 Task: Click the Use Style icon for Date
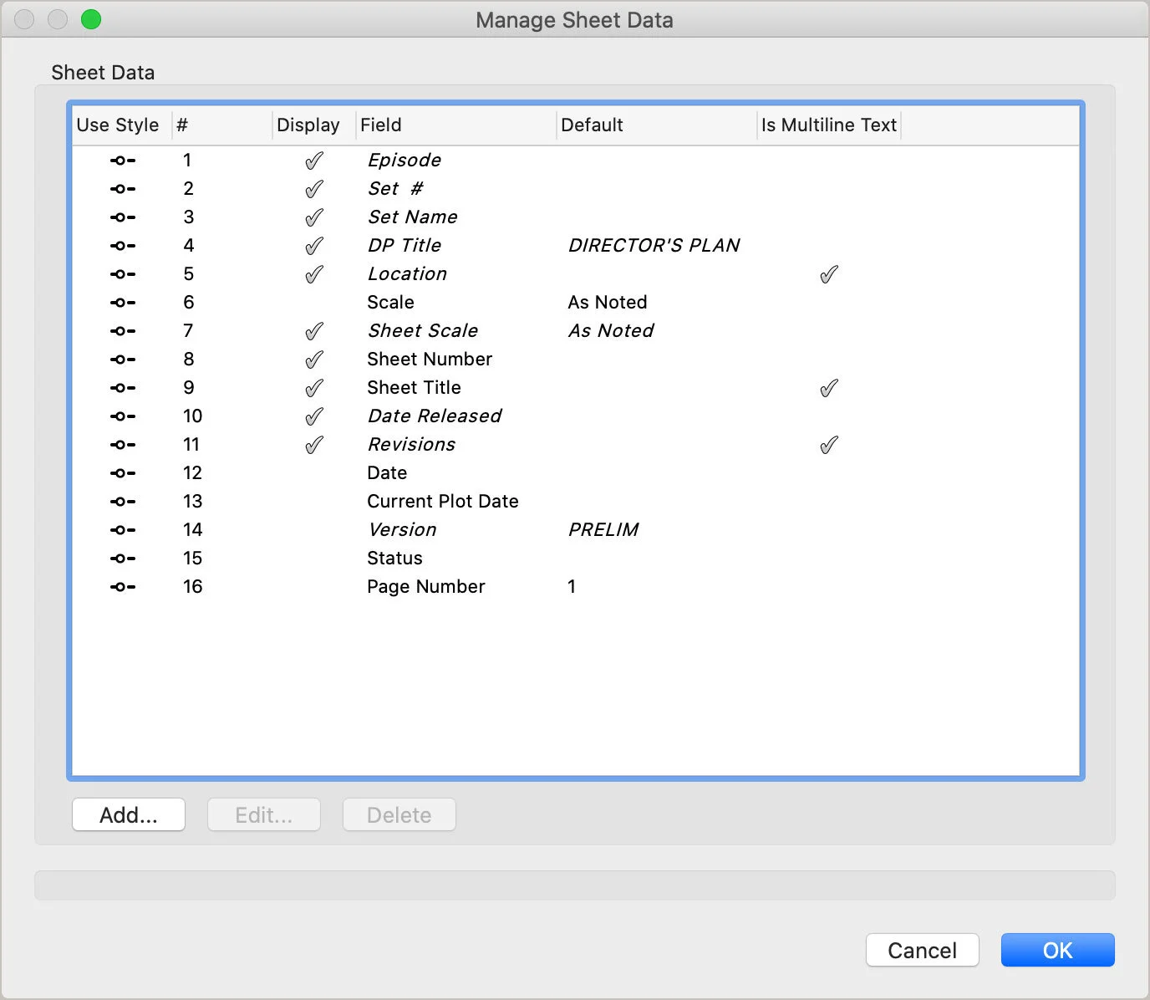[122, 472]
